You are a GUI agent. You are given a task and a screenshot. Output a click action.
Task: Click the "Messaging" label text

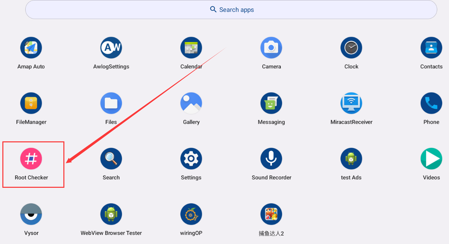[x=271, y=122]
